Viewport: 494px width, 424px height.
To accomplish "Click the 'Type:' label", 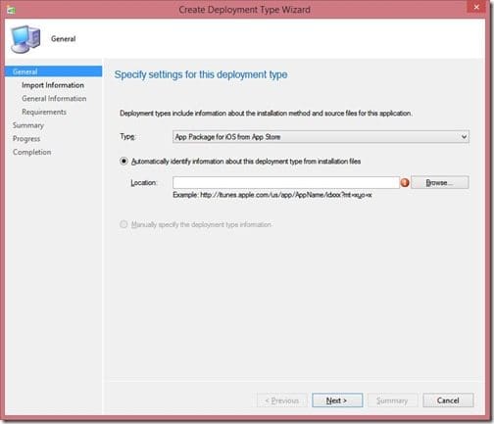I will tap(127, 137).
